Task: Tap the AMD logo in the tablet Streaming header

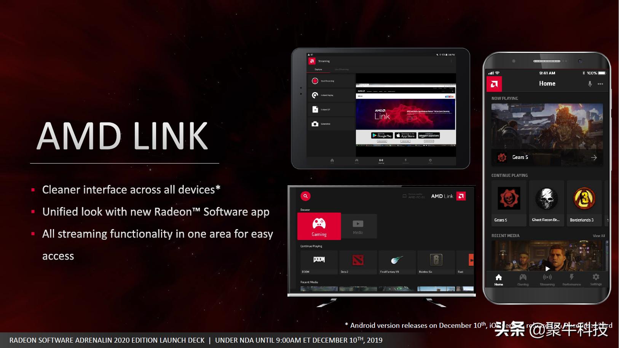Action: (312, 61)
